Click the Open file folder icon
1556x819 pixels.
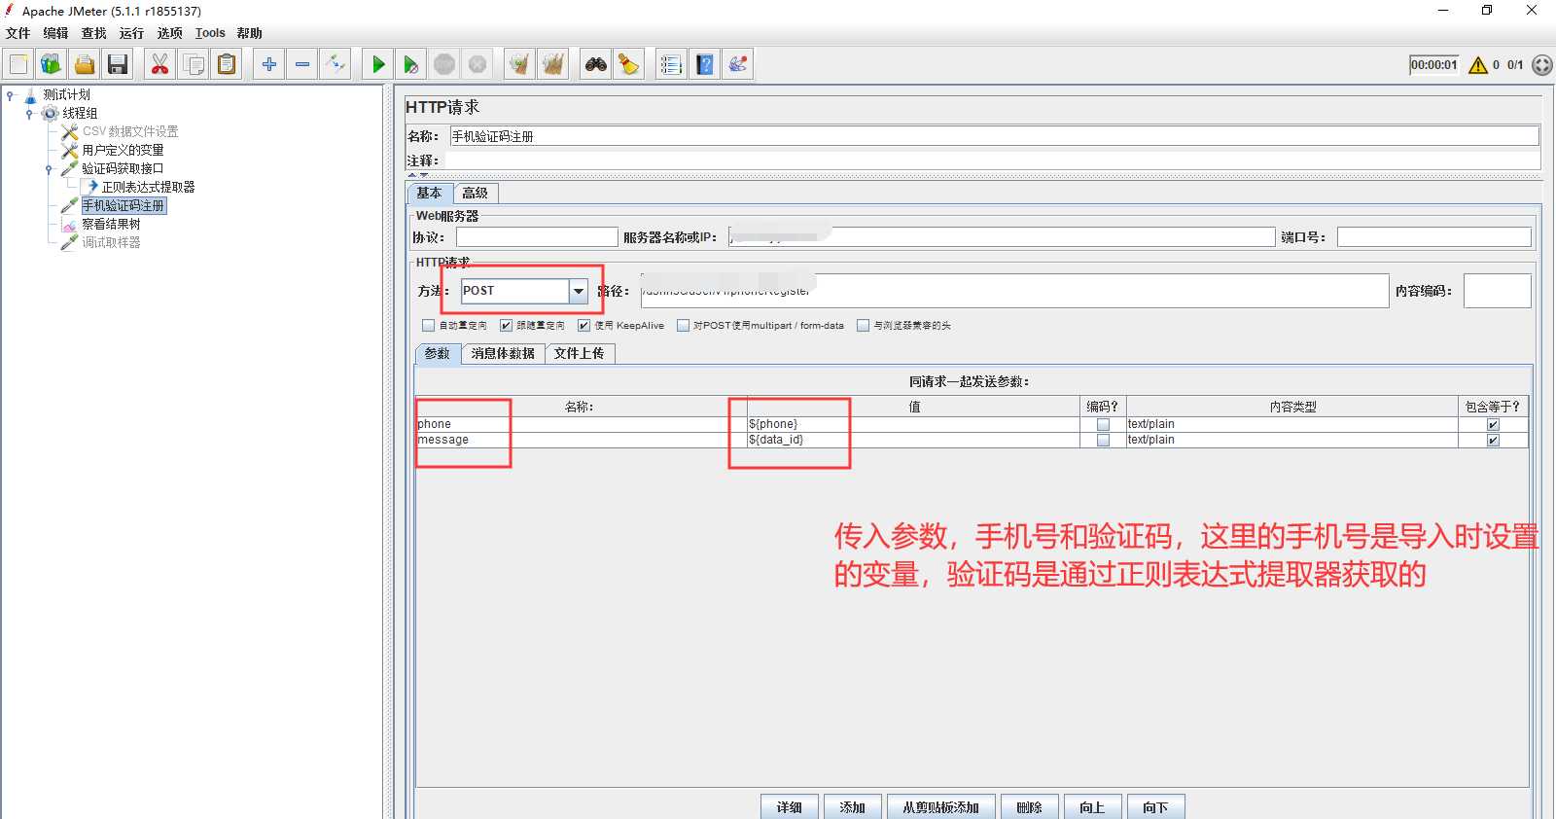[85, 65]
